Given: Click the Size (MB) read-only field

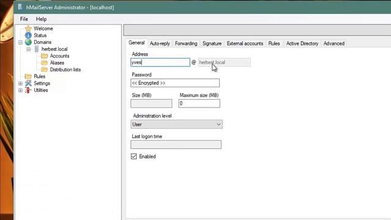Looking at the screenshot, I should point(152,103).
